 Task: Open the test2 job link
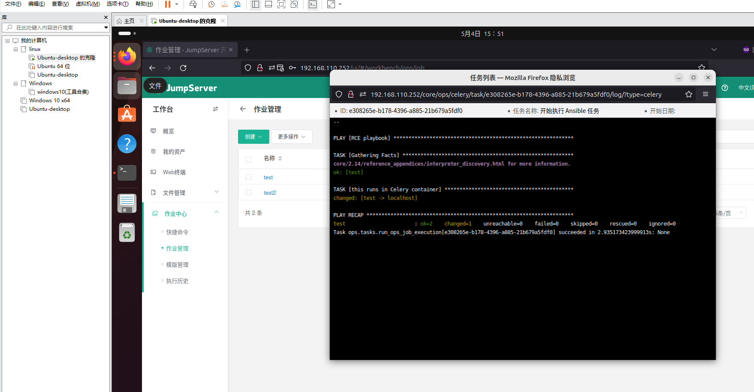click(270, 193)
